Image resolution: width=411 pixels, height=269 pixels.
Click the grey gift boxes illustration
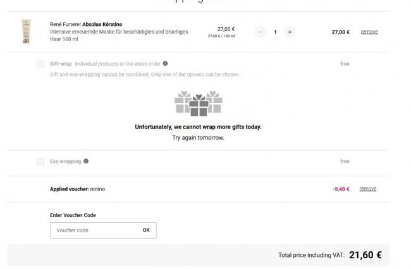[198, 104]
